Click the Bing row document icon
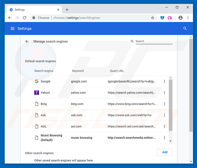The width and height of the screenshot is (197, 168). tap(37, 104)
